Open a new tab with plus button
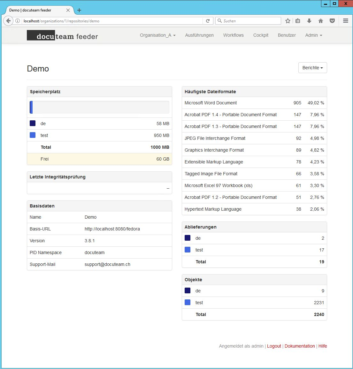Screen dimensions: 353x369 coord(79,10)
